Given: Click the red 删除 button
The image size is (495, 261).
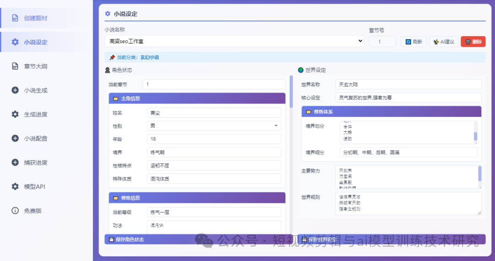Looking at the screenshot, I should point(473,42).
